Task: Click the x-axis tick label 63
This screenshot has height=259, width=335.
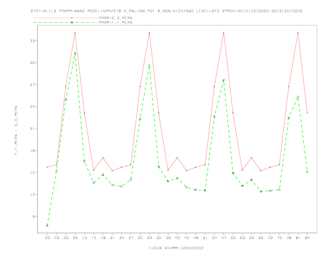Action: pyautogui.click(x=242, y=238)
